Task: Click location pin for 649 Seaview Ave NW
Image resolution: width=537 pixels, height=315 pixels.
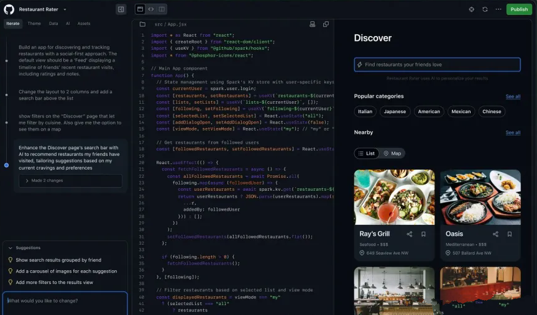Action: [x=362, y=253]
